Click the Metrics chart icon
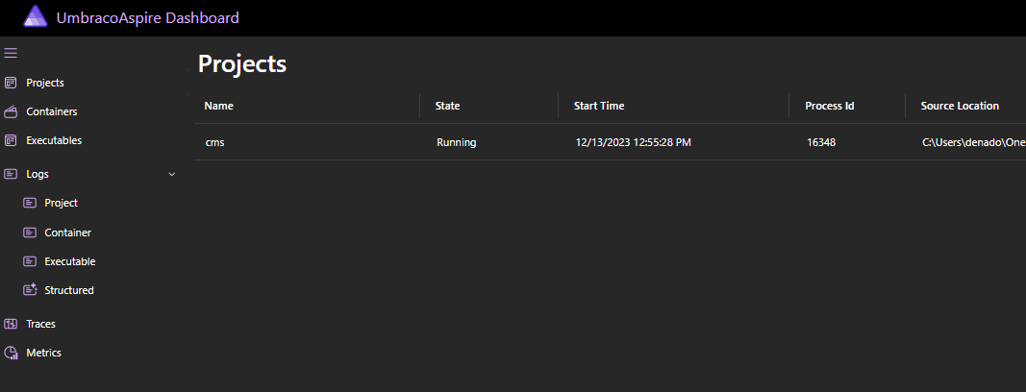 tap(11, 353)
